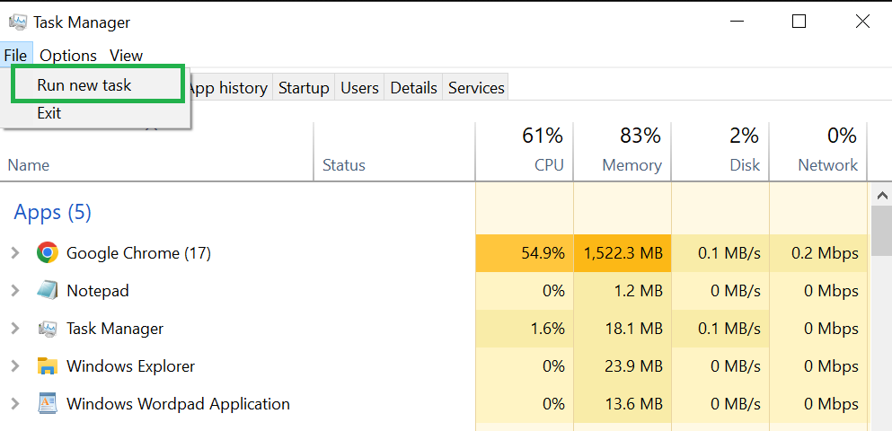The height and width of the screenshot is (431, 892).
Task: Switch to the Services tab
Action: click(x=476, y=88)
